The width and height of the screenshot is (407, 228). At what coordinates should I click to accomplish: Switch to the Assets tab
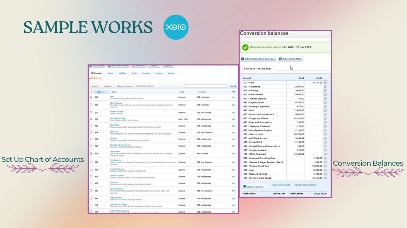point(110,73)
